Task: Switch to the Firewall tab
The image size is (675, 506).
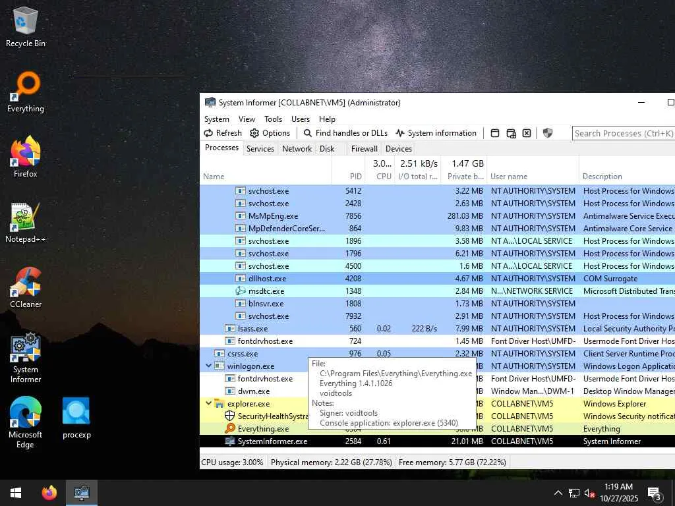Action: pos(364,148)
